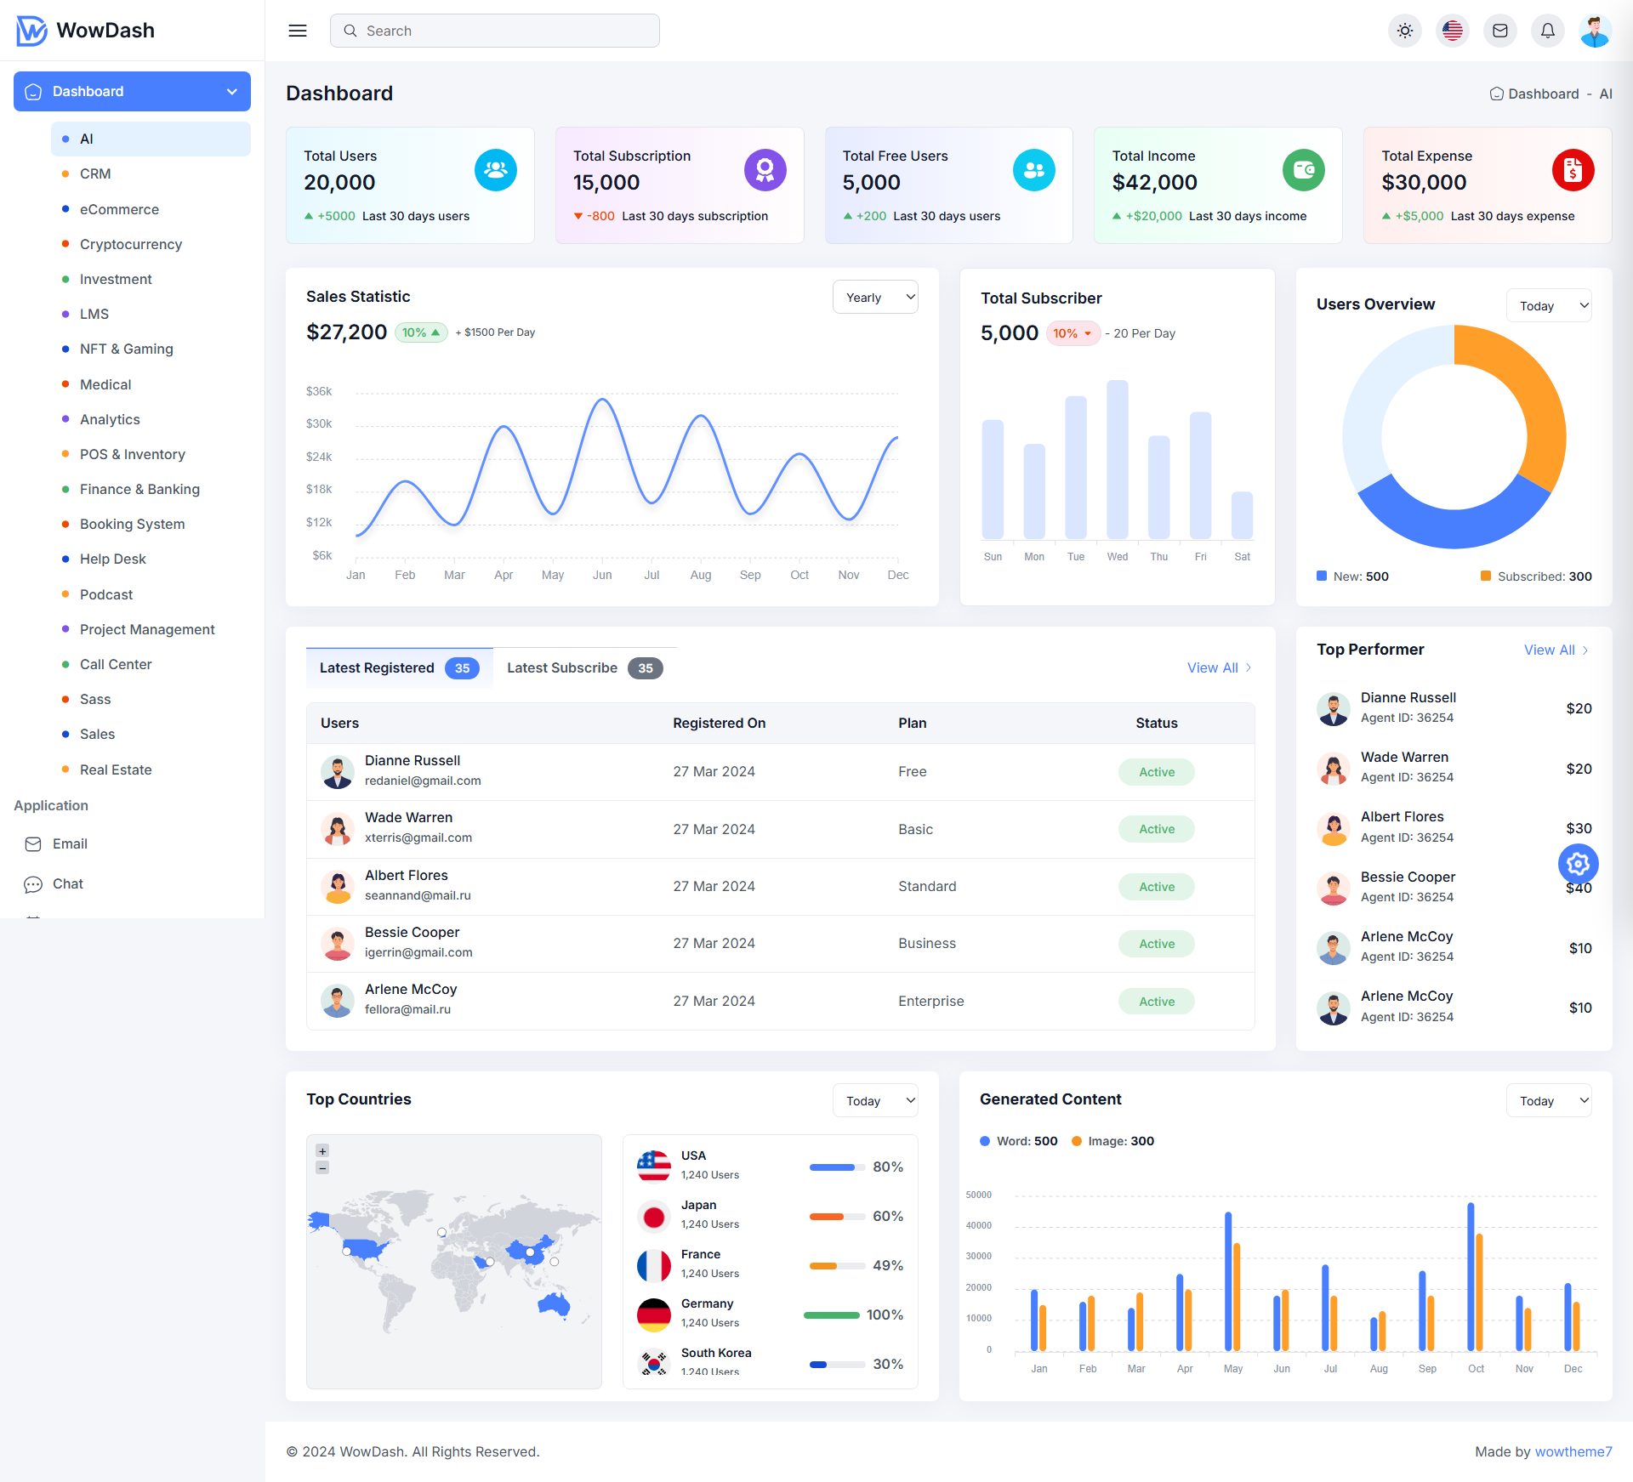
Task: Switch light/dark theme sun icon
Action: coord(1405,31)
